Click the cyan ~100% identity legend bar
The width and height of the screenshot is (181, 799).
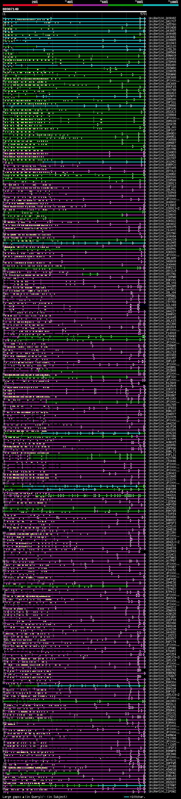[161, 5]
